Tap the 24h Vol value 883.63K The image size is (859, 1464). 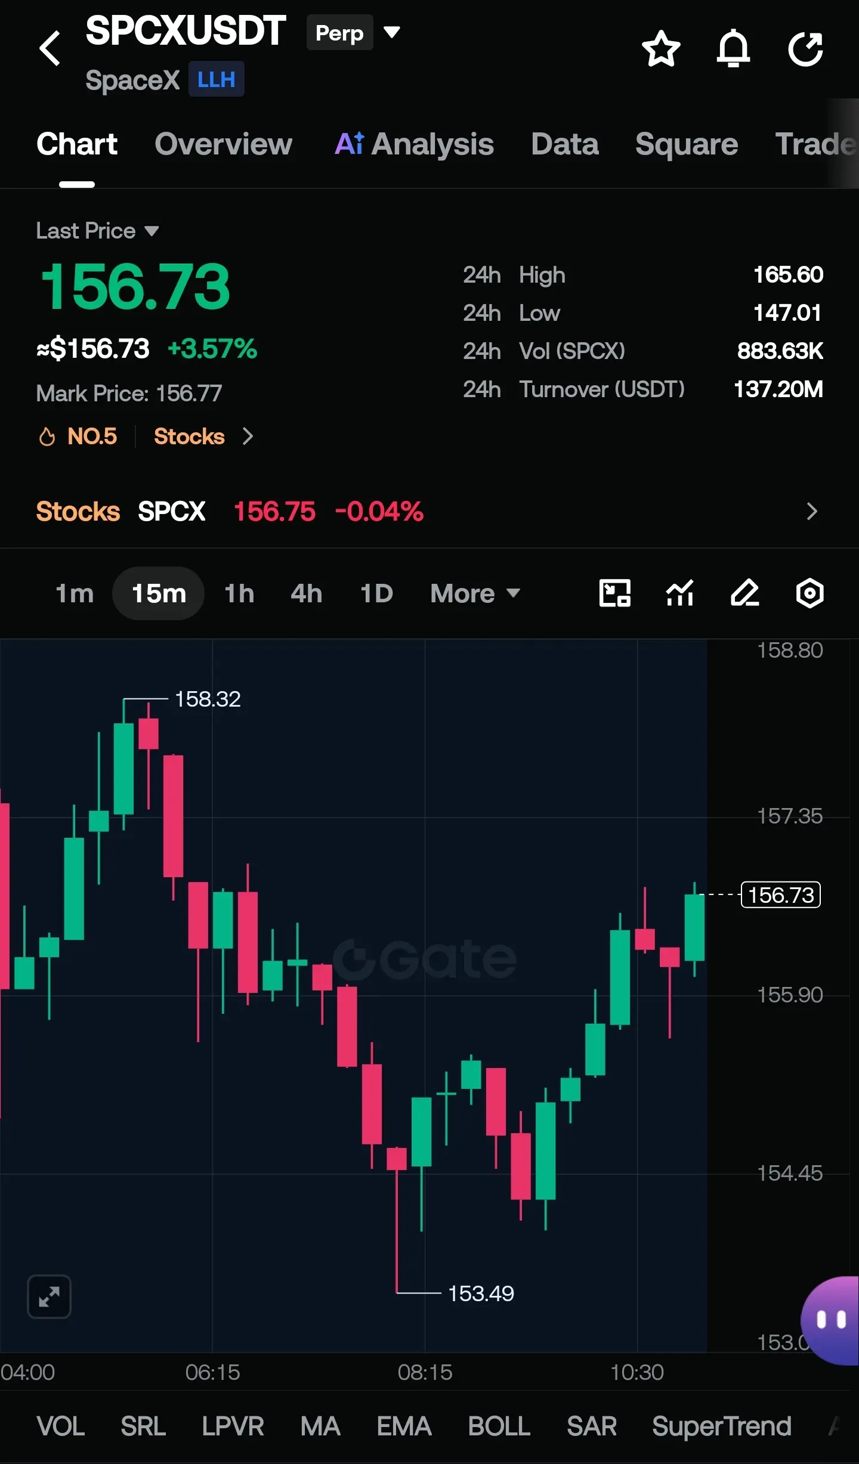point(780,351)
